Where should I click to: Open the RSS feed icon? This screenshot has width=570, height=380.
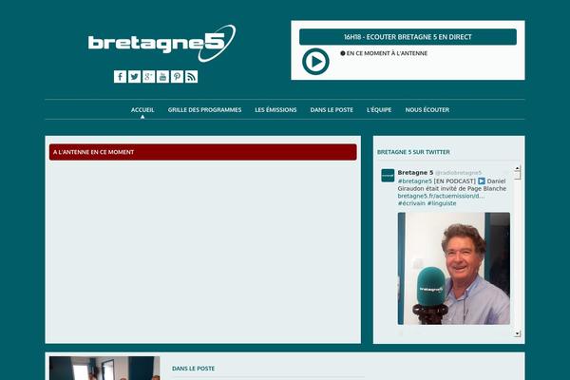[191, 77]
